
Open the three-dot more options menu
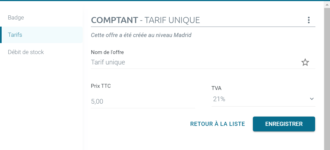[309, 20]
